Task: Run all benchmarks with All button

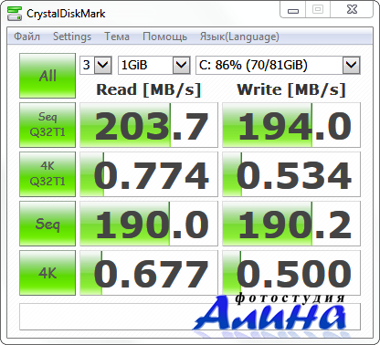Action: coord(47,76)
